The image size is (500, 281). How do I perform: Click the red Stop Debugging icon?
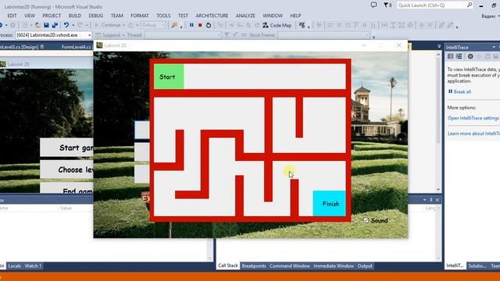tap(200, 25)
